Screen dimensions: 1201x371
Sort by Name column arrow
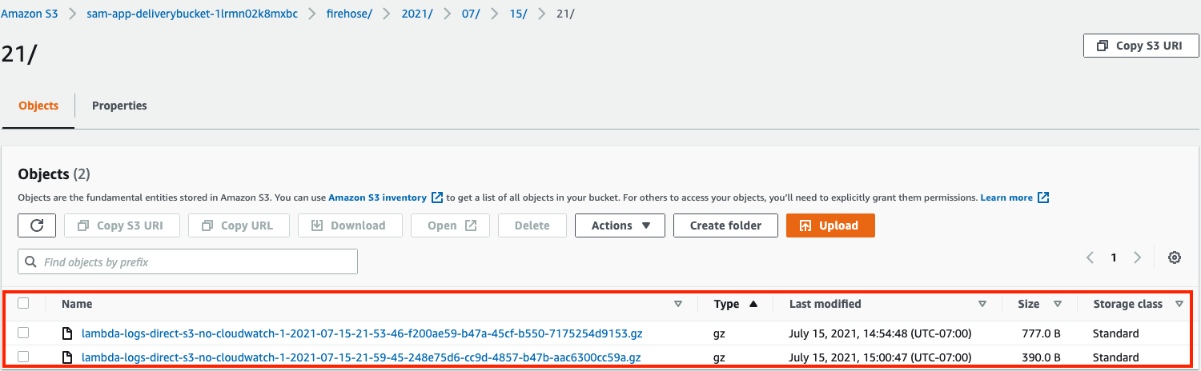pos(678,304)
